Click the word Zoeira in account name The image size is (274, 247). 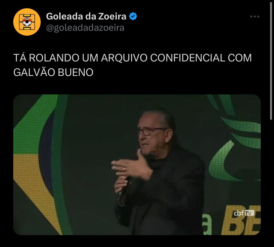click(x=112, y=17)
